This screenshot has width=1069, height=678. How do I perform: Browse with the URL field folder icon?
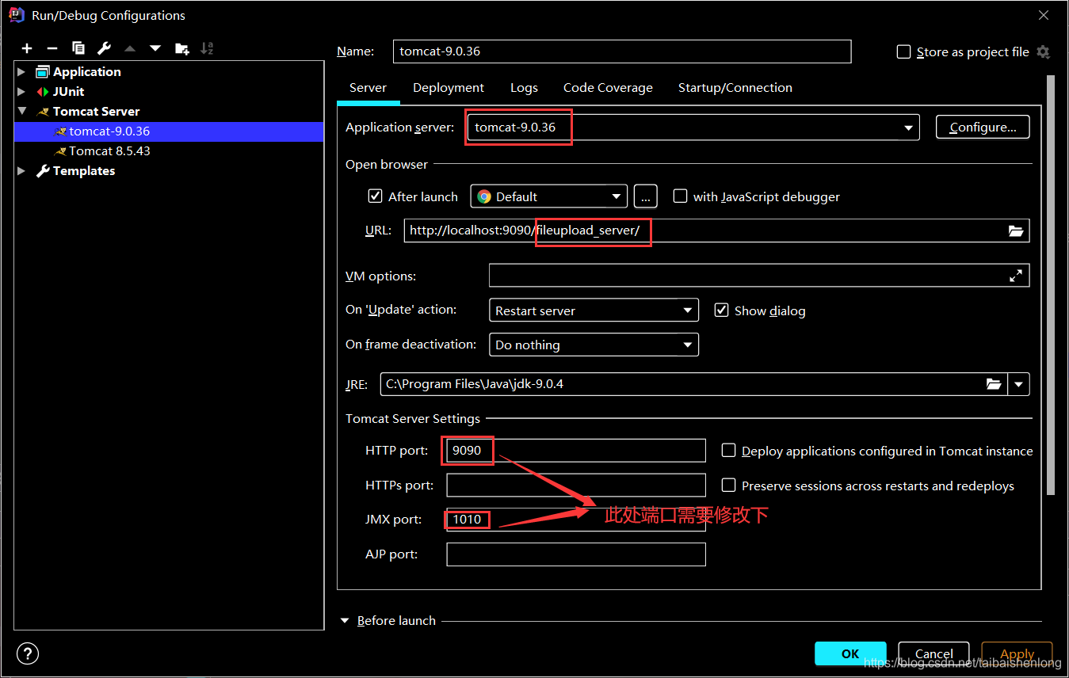(x=1016, y=230)
